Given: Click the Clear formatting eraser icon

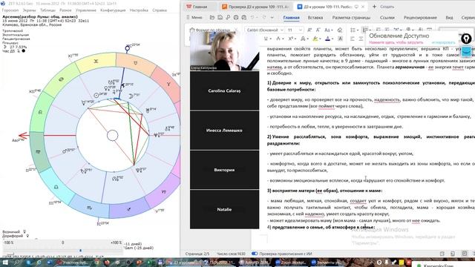Looking at the screenshot, I should click(340, 30).
